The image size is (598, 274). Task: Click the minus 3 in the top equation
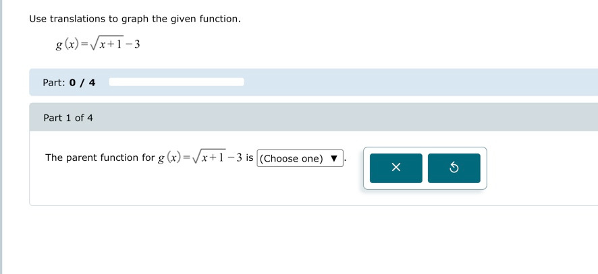[133, 44]
